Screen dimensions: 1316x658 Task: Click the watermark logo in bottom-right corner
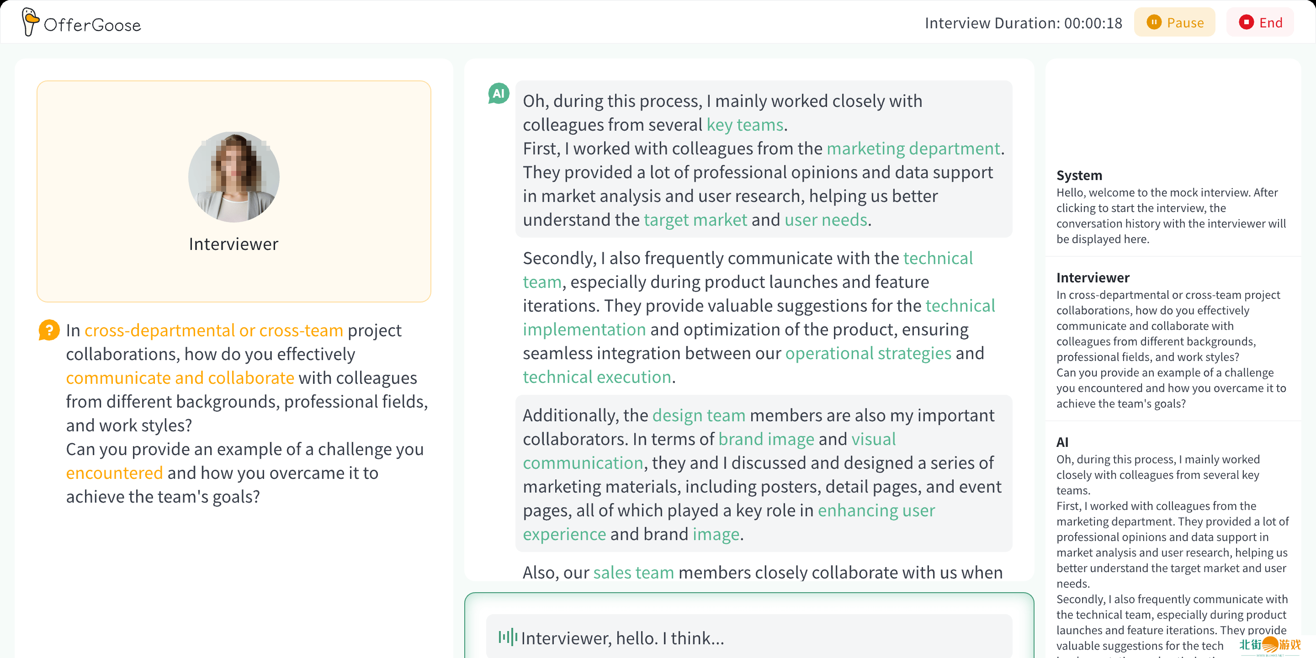tap(1269, 645)
